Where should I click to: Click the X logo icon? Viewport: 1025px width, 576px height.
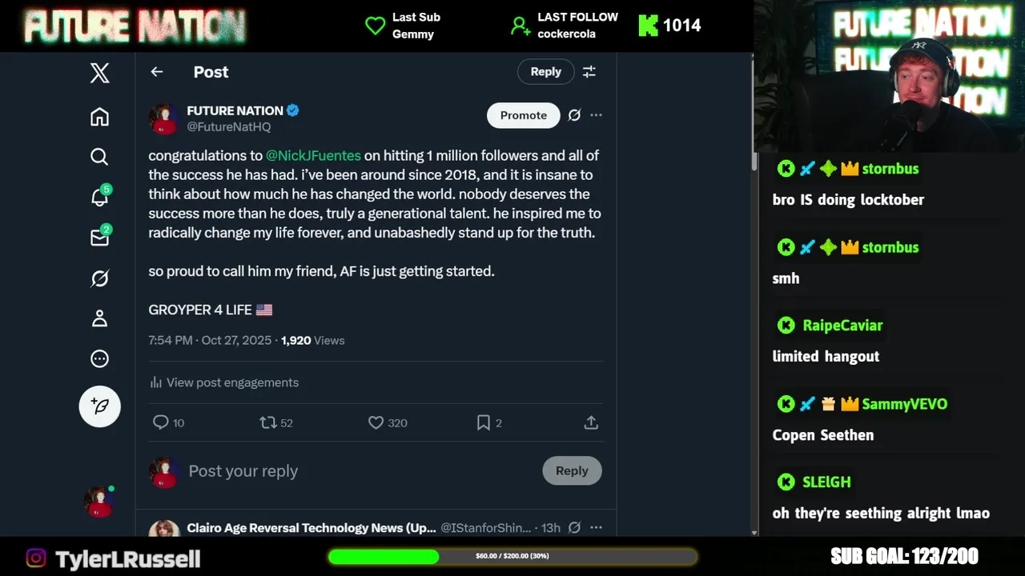(x=99, y=74)
